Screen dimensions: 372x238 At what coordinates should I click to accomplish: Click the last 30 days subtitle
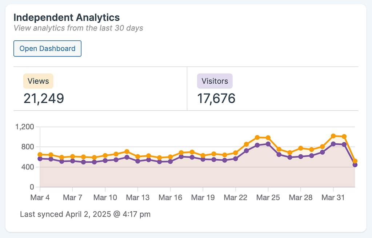(x=78, y=28)
